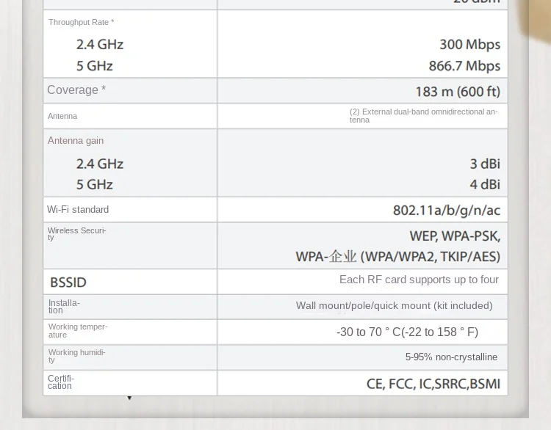This screenshot has height=430, width=551.
Task: Click the Coverage row label
Action: [76, 90]
